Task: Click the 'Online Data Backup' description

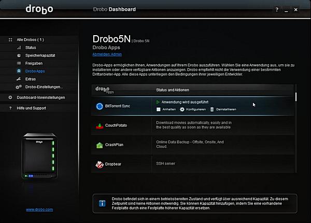Action: [x=190, y=144]
